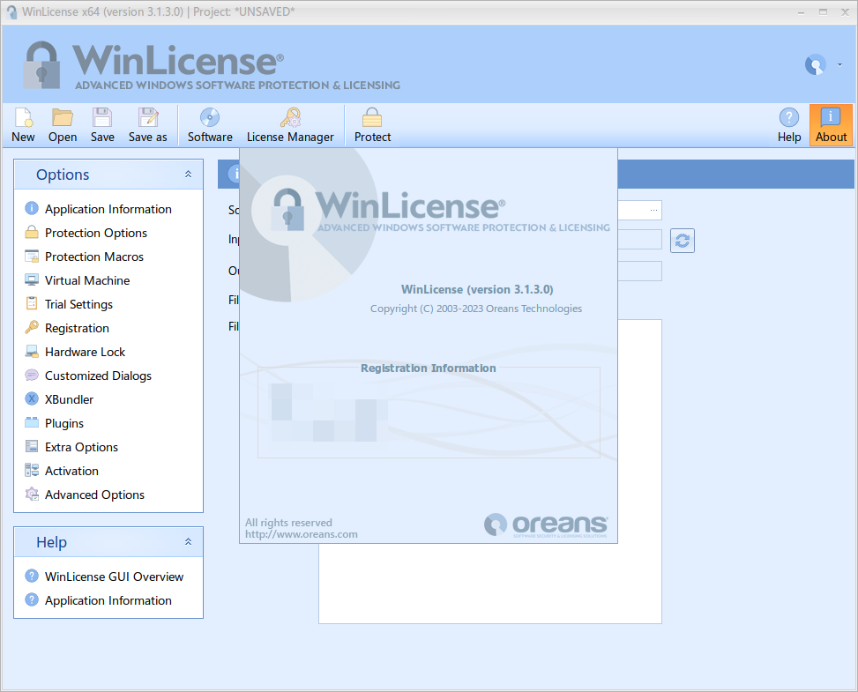Open the dropdown arrow beside the top-right logo
This screenshot has width=858, height=692.
pyautogui.click(x=840, y=65)
